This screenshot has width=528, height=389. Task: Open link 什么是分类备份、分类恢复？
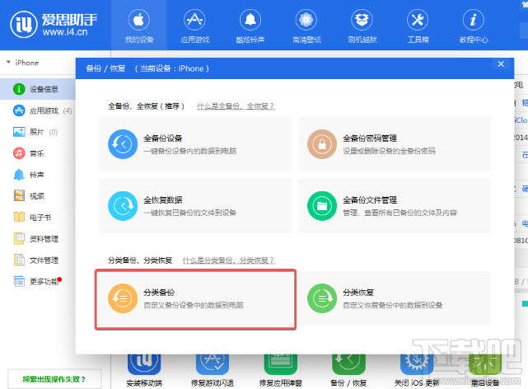click(x=229, y=260)
